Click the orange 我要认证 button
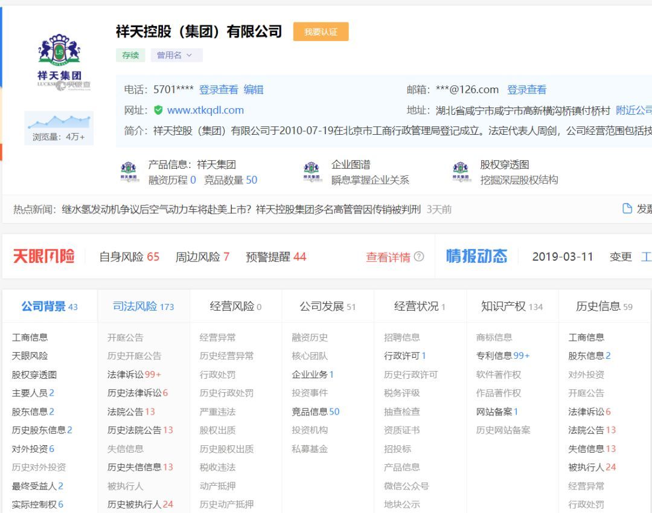This screenshot has width=652, height=513. 321,31
